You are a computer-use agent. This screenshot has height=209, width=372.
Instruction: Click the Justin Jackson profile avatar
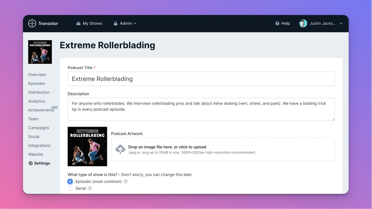[303, 24]
